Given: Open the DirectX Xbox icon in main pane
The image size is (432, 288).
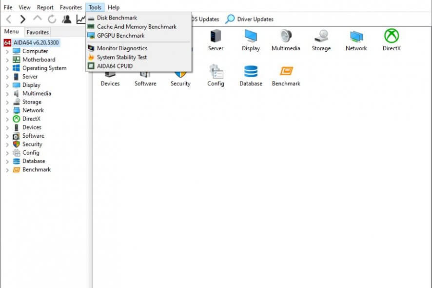Looking at the screenshot, I should pyautogui.click(x=392, y=36).
